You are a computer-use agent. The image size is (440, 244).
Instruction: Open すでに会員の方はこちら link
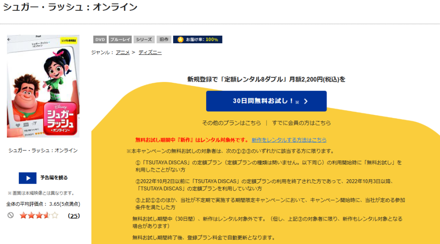301,123
